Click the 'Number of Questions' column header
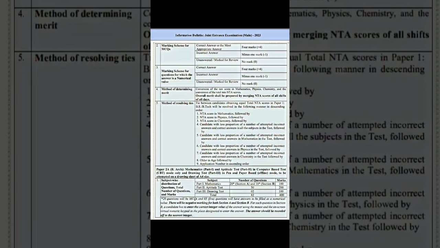 [253, 180]
